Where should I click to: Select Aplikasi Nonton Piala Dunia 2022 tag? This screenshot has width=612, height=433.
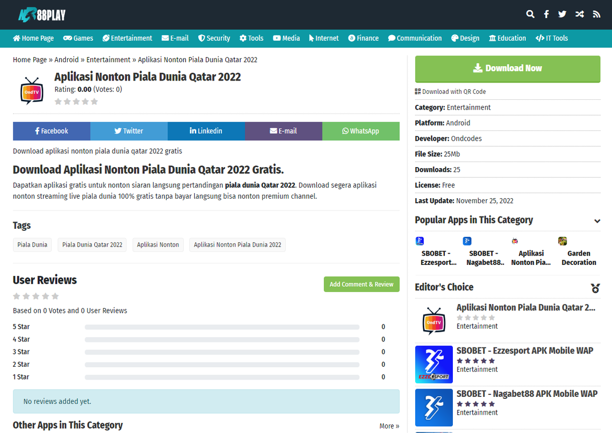237,245
